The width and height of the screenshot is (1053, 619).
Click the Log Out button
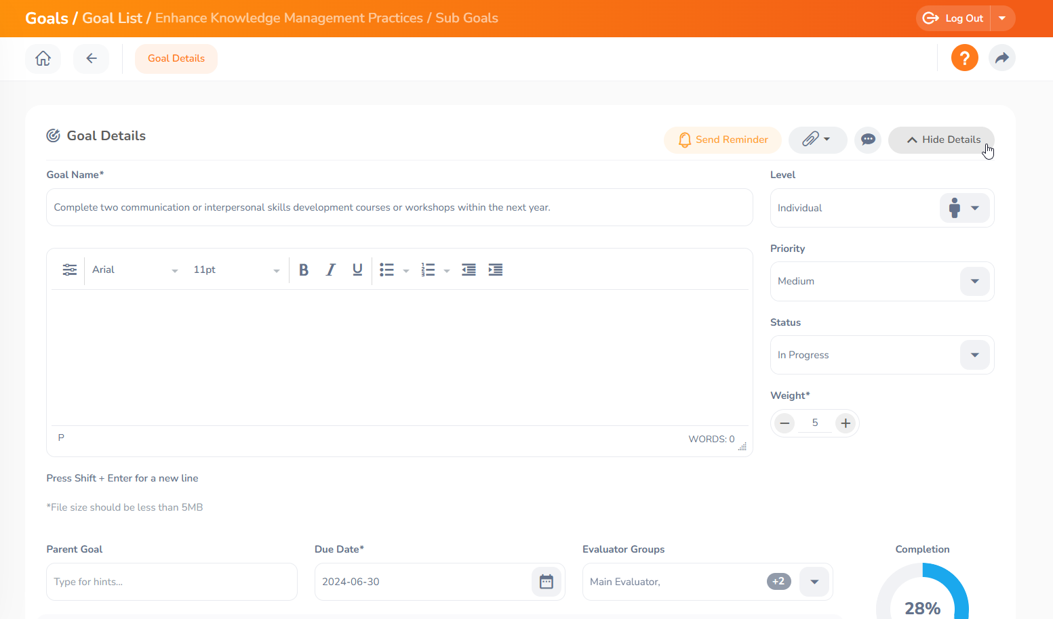(953, 18)
